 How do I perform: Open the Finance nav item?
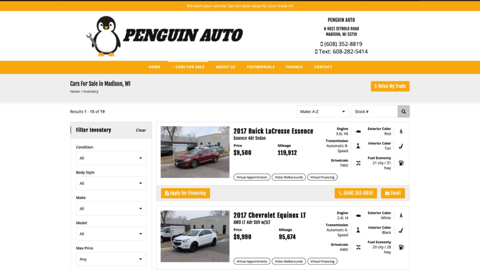click(294, 67)
